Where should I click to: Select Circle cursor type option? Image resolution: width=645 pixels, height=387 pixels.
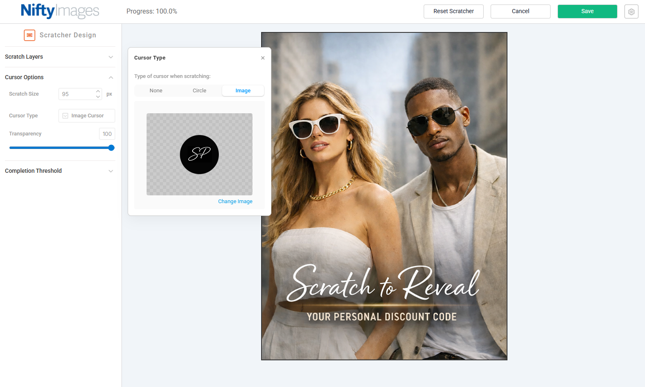[200, 91]
